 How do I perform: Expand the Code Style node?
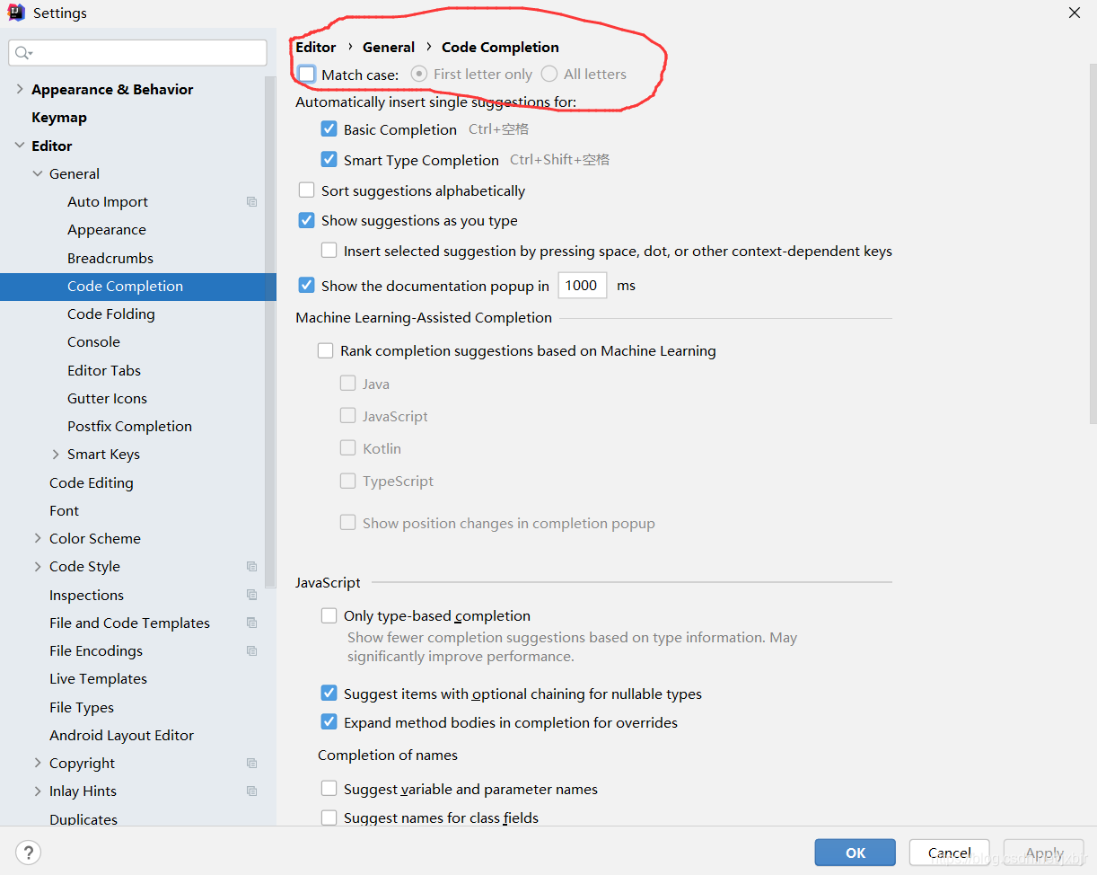(x=38, y=567)
